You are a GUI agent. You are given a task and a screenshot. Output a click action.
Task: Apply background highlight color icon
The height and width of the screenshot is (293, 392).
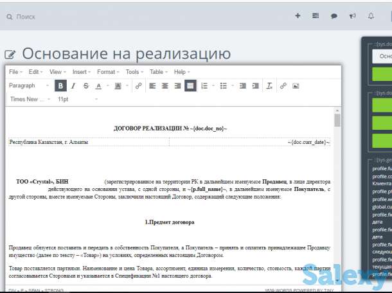(118, 85)
